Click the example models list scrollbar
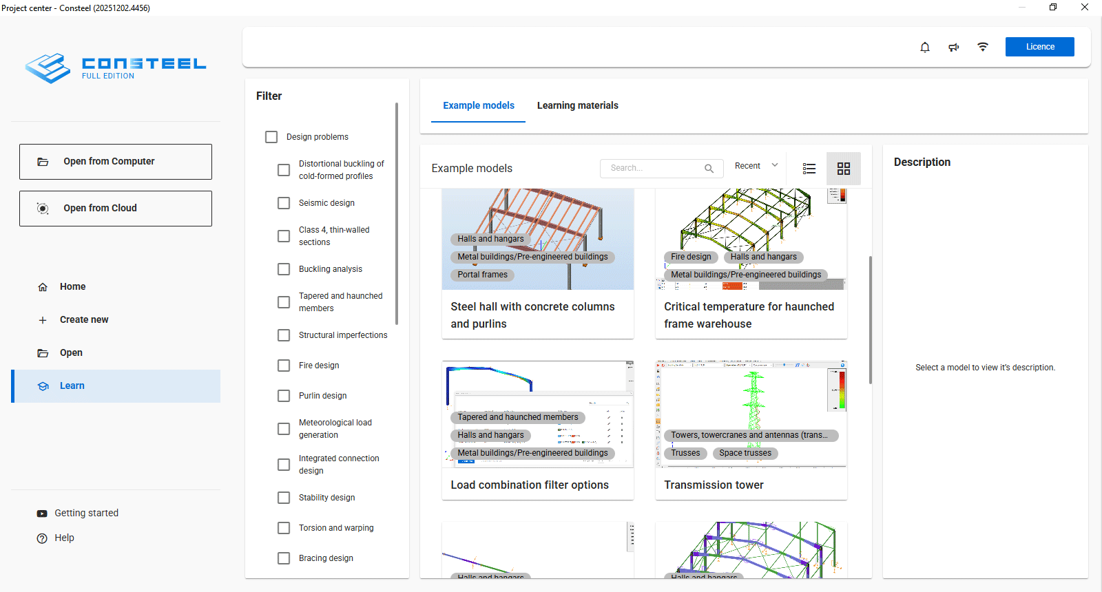 click(x=871, y=320)
